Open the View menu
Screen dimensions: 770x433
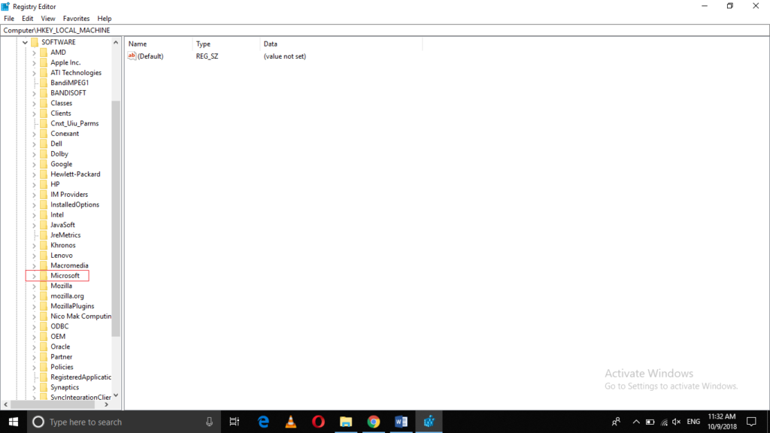coord(47,18)
